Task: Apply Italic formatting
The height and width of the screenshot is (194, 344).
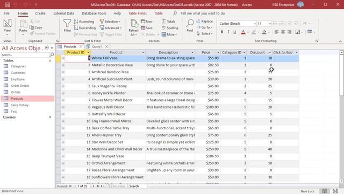Action: (228, 32)
